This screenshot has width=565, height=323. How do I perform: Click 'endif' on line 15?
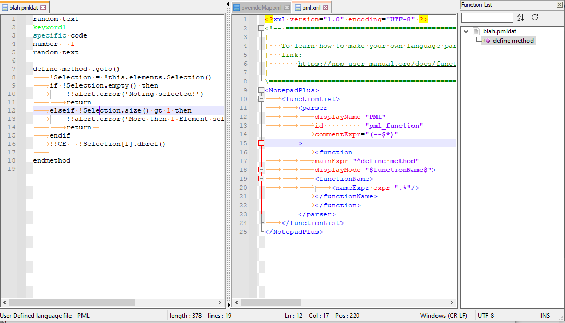point(60,135)
